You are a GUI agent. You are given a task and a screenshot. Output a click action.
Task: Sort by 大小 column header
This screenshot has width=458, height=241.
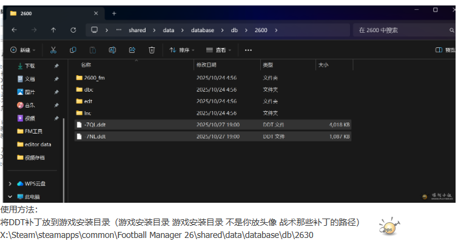click(x=323, y=65)
